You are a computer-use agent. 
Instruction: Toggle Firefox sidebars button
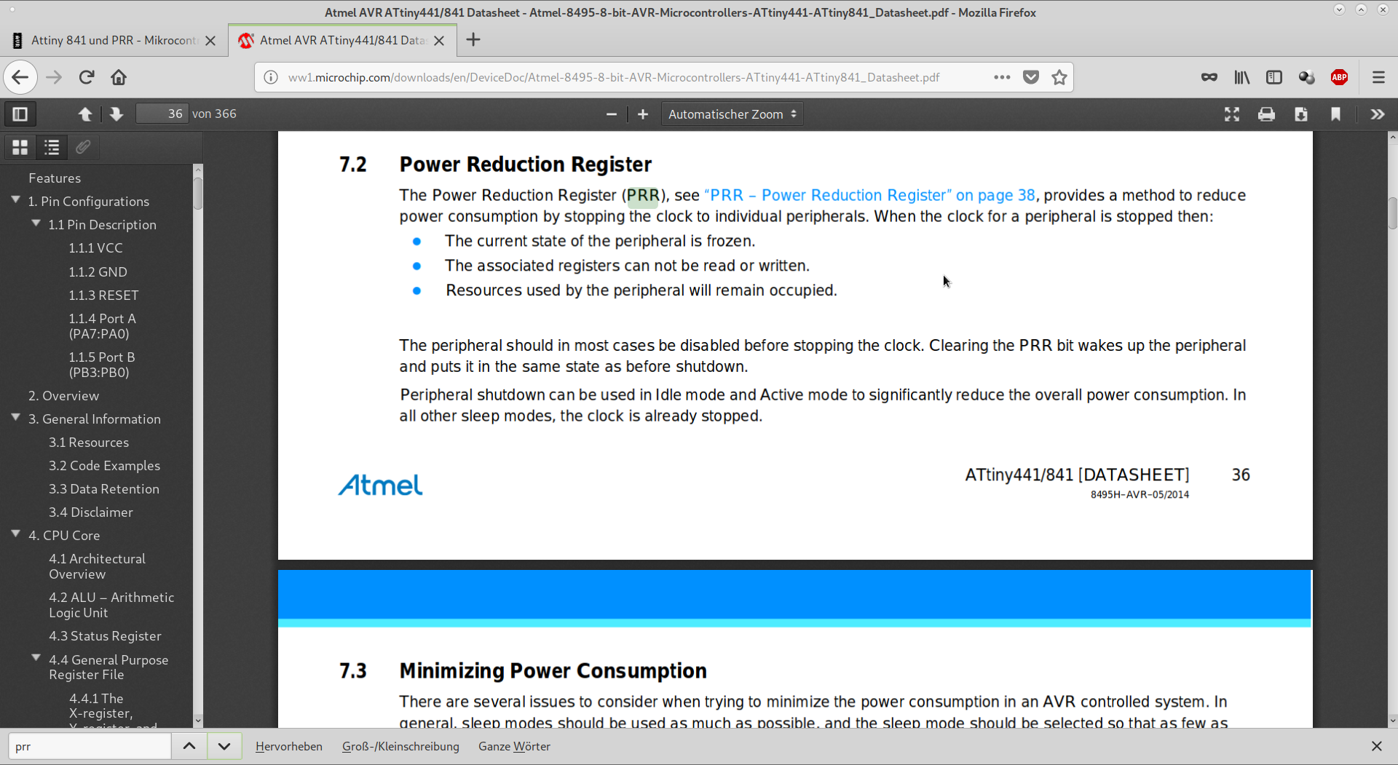point(1274,77)
